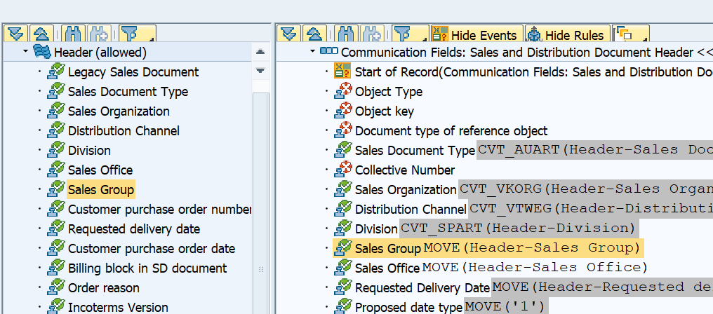
Task: Select Customer purchase order date row
Action: (x=152, y=249)
